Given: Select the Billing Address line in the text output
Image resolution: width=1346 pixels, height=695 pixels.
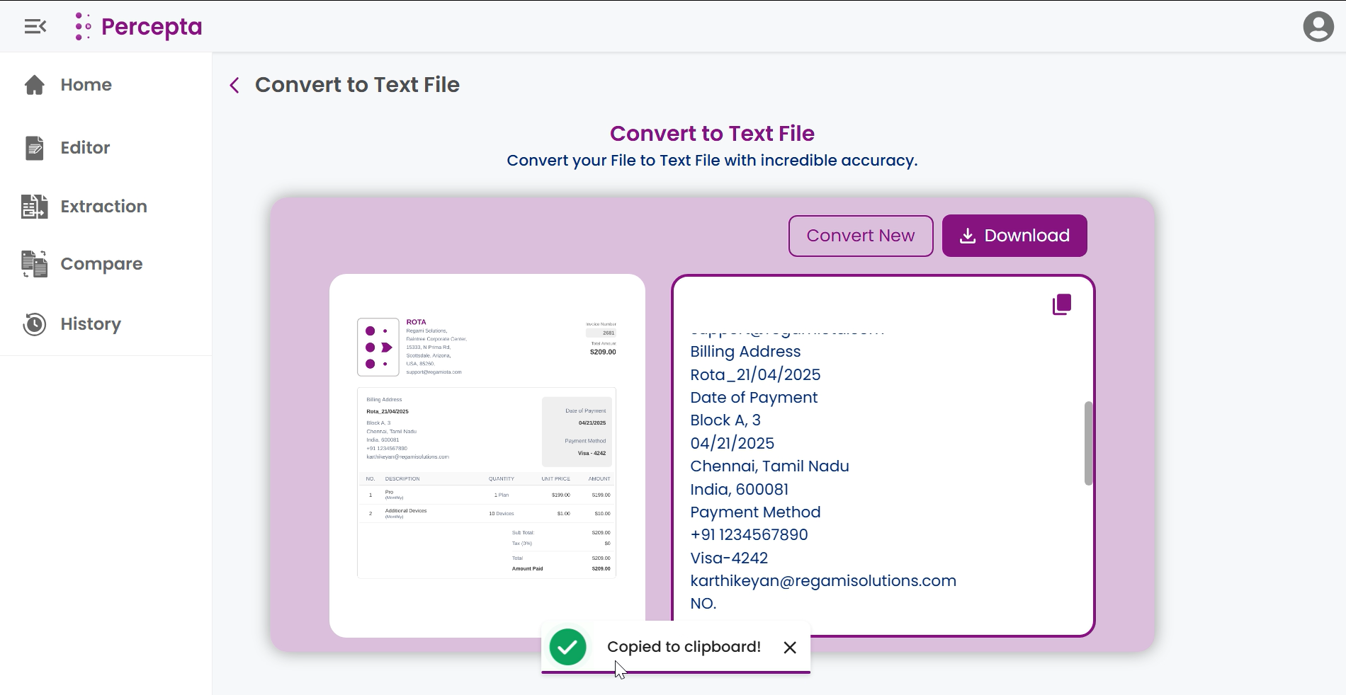Looking at the screenshot, I should coord(745,351).
